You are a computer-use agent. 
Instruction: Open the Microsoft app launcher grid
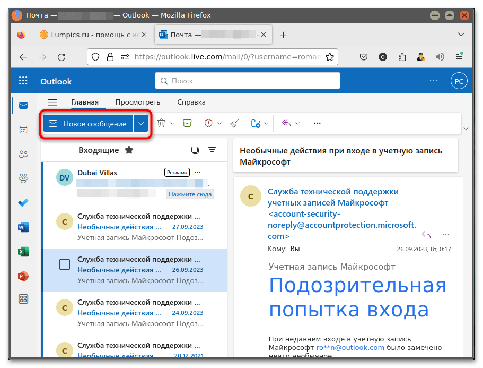23,81
